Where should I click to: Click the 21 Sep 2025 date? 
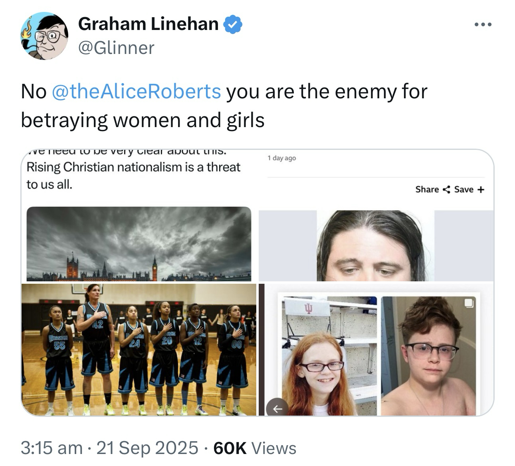pyautogui.click(x=147, y=448)
